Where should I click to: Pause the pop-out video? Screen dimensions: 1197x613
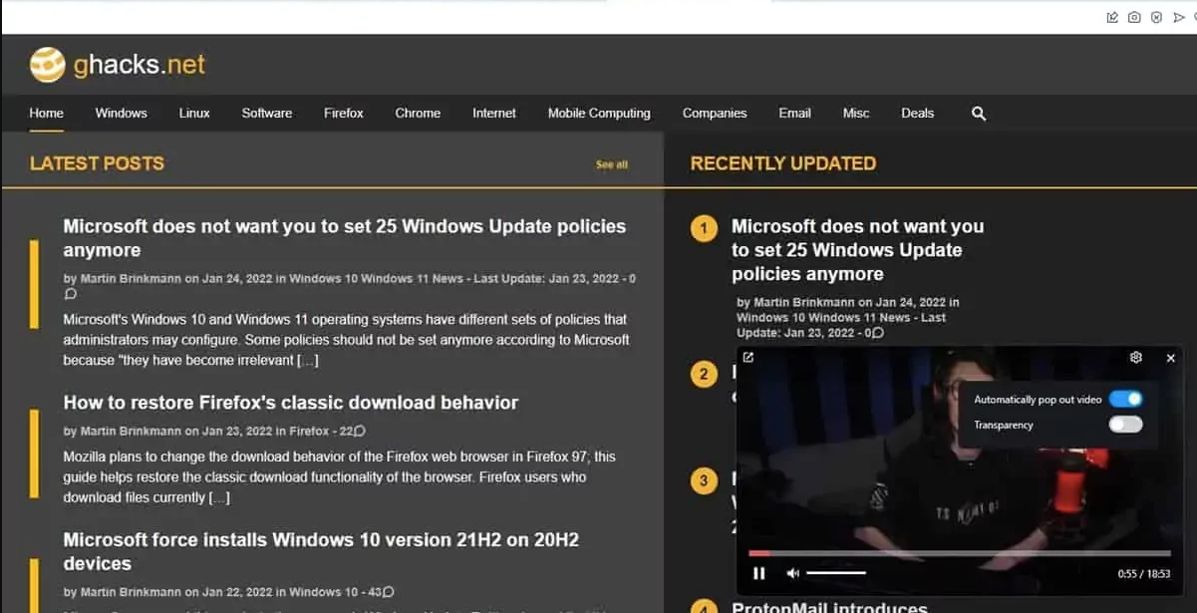pyautogui.click(x=759, y=573)
